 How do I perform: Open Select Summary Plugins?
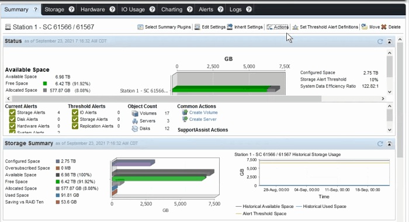pos(168,27)
